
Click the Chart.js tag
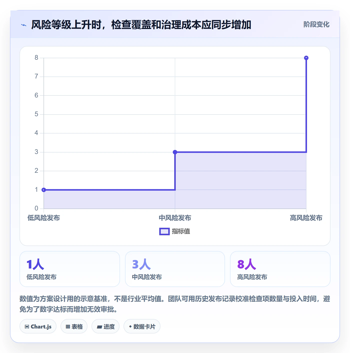pos(38,326)
